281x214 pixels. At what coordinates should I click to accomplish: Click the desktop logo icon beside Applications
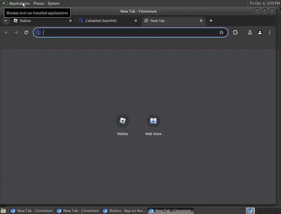(x=5, y=3)
